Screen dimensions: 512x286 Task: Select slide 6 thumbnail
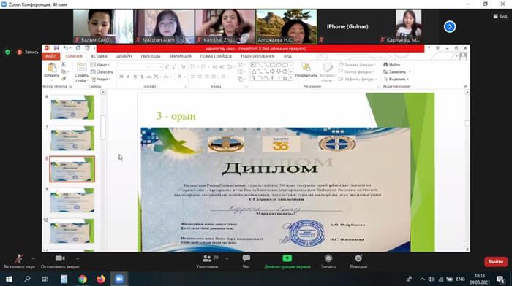pyautogui.click(x=72, y=107)
